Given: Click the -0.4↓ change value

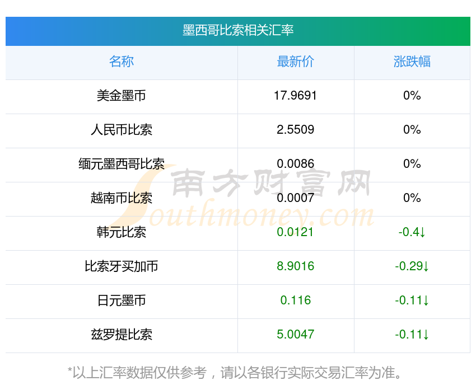Looking at the screenshot, I should [412, 232].
